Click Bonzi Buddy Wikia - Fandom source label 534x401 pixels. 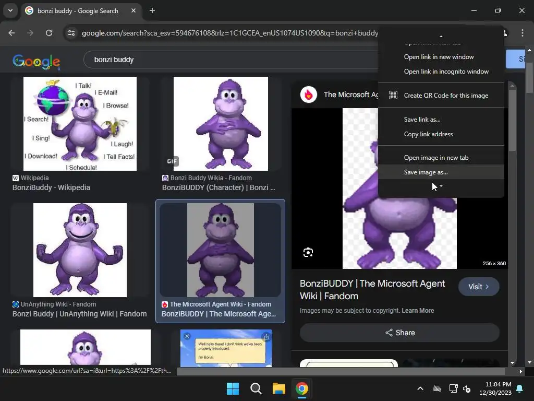[x=211, y=178]
